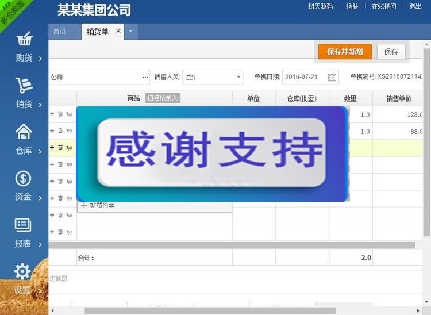This screenshot has height=315, width=431.
Task: Click the 单据日期 date field
Action: click(x=310, y=77)
